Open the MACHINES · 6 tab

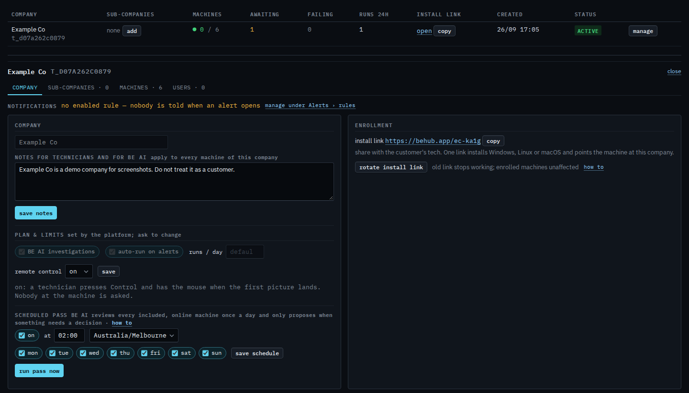click(x=141, y=87)
